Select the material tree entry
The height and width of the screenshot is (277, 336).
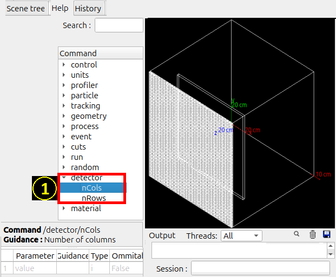tap(86, 208)
